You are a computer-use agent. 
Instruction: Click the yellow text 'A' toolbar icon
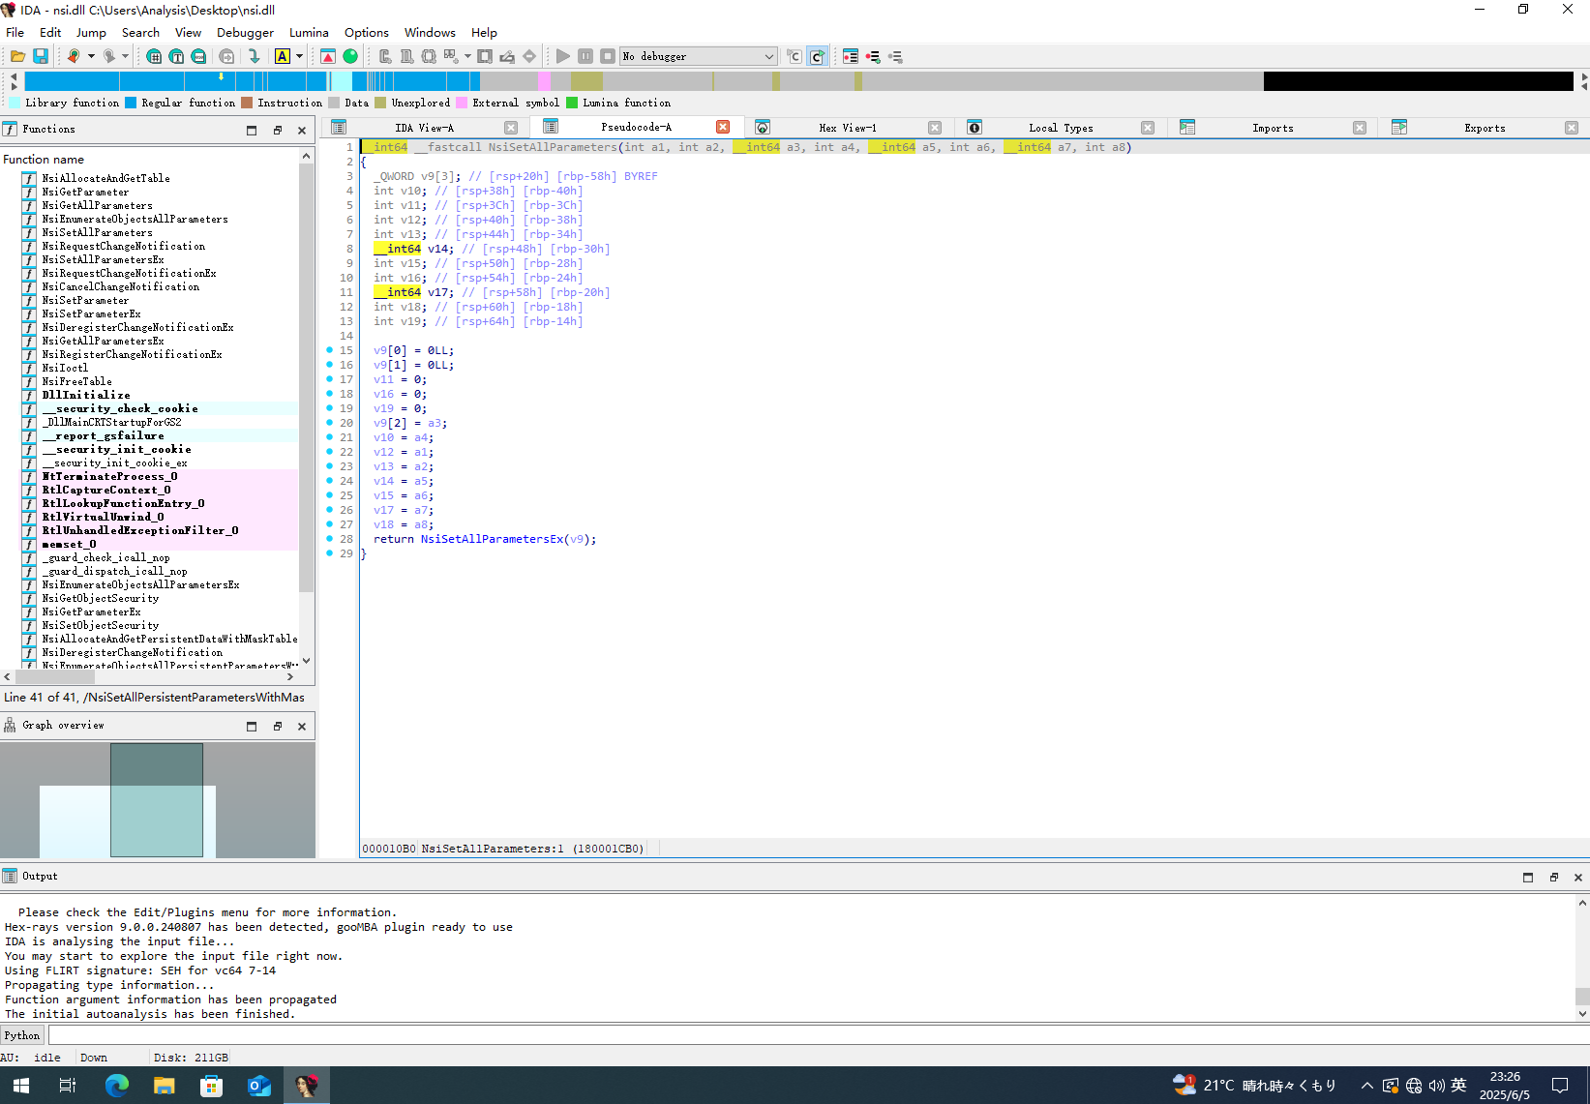click(x=283, y=56)
